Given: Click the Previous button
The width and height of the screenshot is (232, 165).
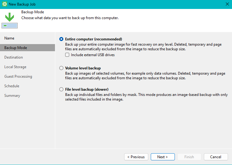Looking at the screenshot, I should pos(136,157).
